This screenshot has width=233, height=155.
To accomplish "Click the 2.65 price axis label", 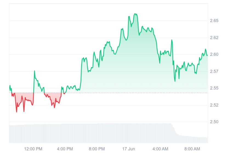I will [x=214, y=21].
